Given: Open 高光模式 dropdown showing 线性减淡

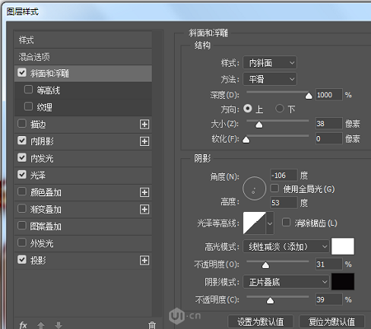Looking at the screenshot, I should click(x=286, y=247).
